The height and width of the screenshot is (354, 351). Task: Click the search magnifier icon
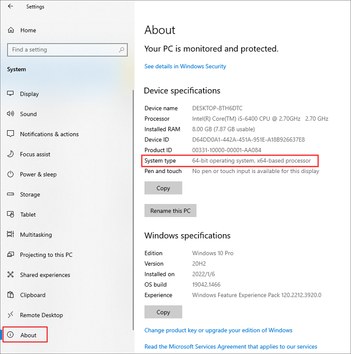click(x=121, y=50)
